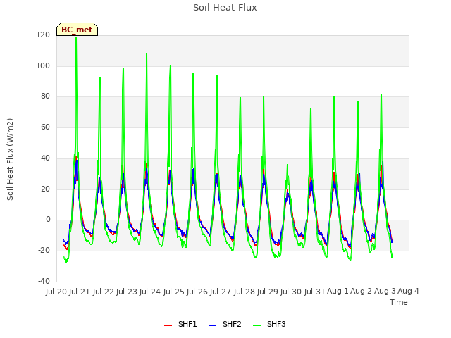This screenshot has height=338, width=451.
Task: Click the Jul 30 x-axis tick label
Action: [291, 292]
